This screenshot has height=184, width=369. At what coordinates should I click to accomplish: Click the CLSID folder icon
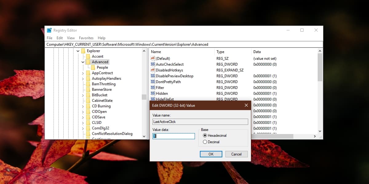(88, 123)
